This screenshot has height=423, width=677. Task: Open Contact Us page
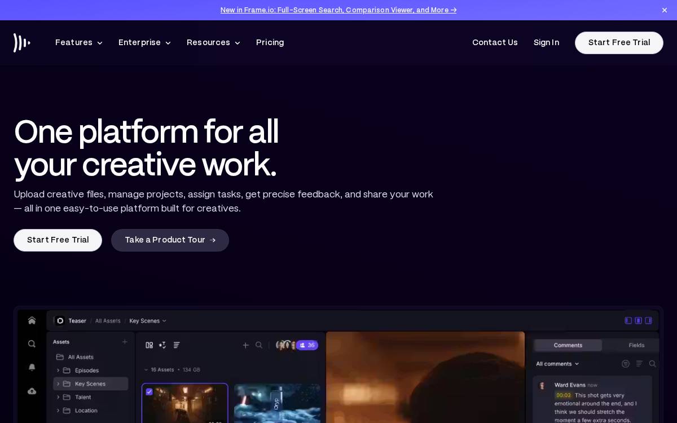(495, 43)
